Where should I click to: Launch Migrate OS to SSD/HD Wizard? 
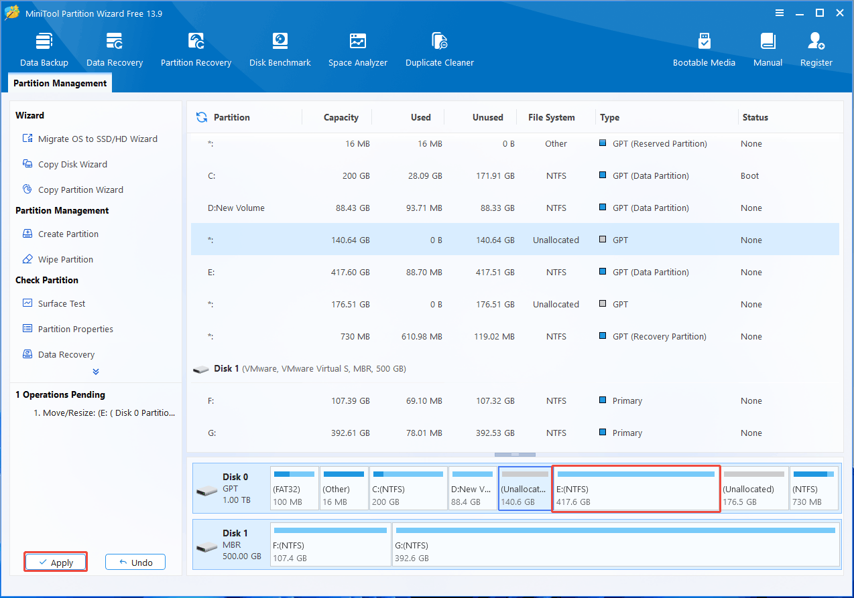coord(90,139)
